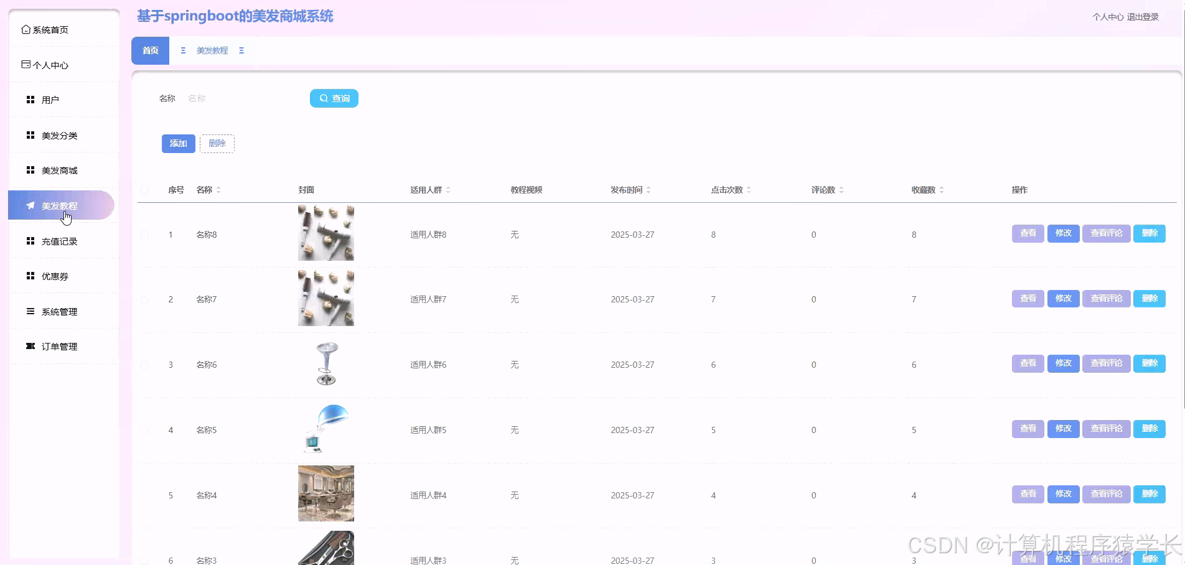Click the 优惠券 sidebar icon
The image size is (1185, 565).
30,276
